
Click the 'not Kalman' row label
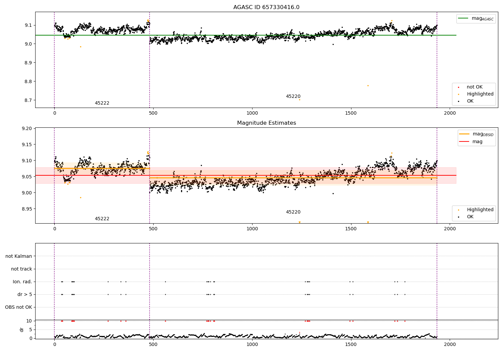coord(19,256)
